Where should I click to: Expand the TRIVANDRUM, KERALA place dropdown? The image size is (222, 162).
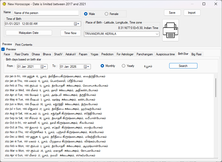[157, 34]
